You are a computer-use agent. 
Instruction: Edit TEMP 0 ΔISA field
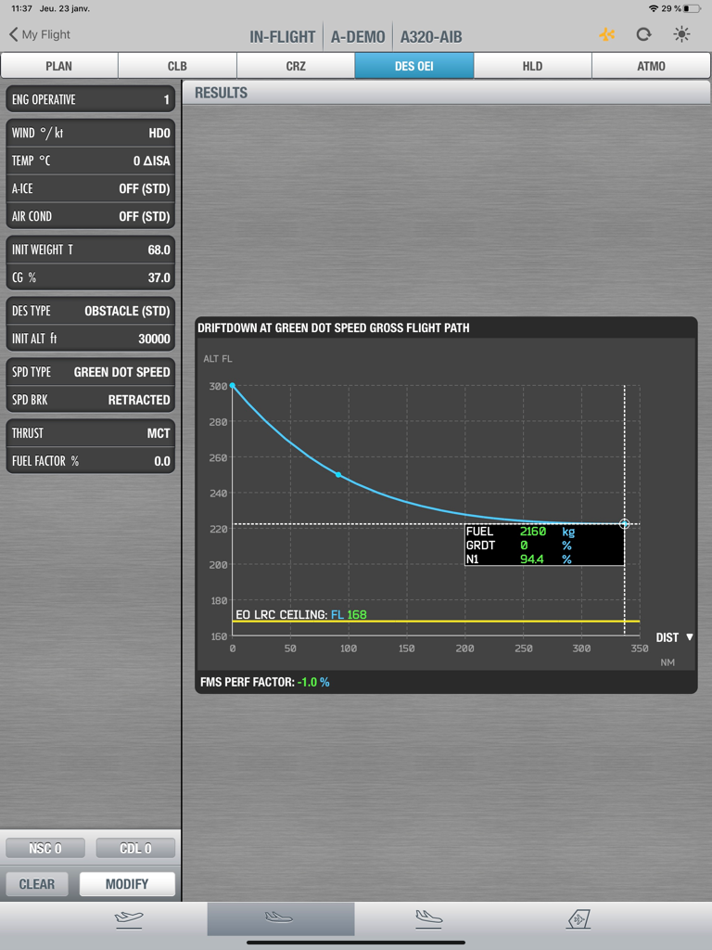91,160
